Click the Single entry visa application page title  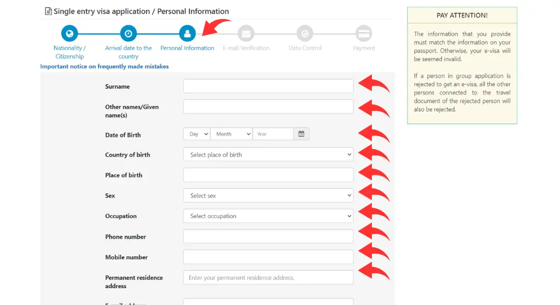click(x=141, y=11)
